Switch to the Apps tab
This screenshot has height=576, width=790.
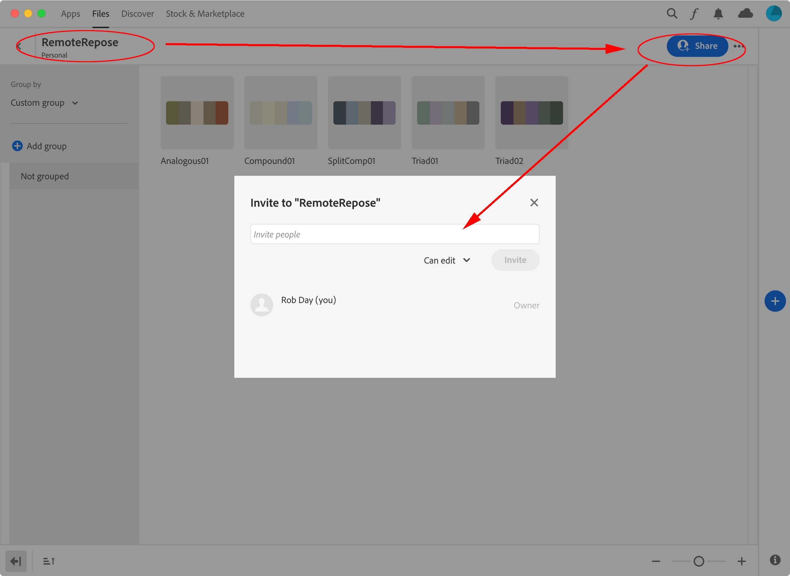[70, 14]
